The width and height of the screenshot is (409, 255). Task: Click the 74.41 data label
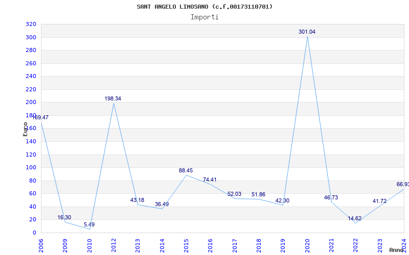click(210, 180)
